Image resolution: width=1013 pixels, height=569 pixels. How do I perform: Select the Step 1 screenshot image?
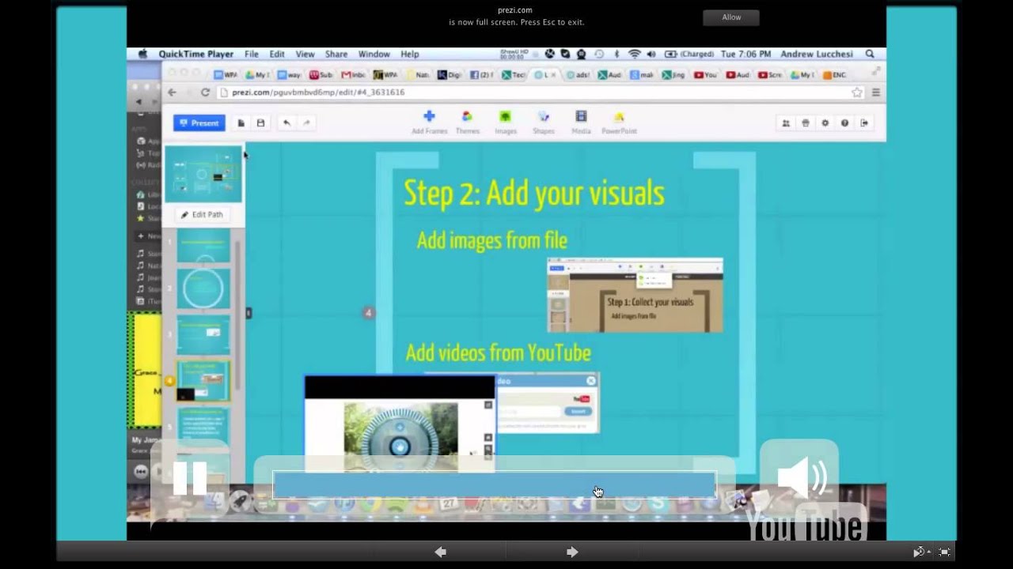(635, 295)
